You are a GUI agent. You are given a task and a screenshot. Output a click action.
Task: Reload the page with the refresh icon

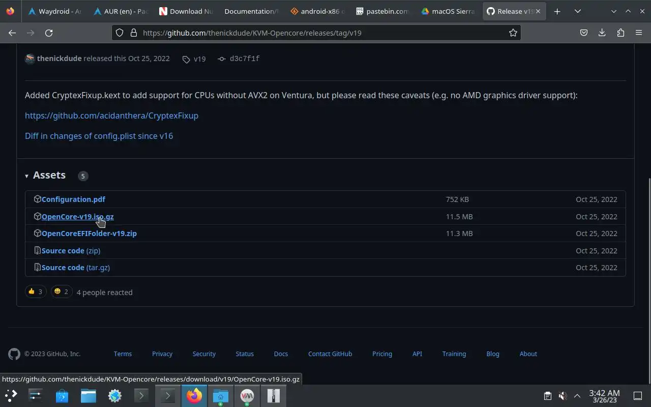[x=49, y=33]
